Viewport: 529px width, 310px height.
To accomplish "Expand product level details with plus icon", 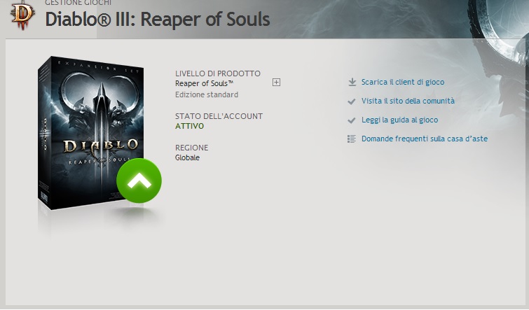I will (x=276, y=82).
